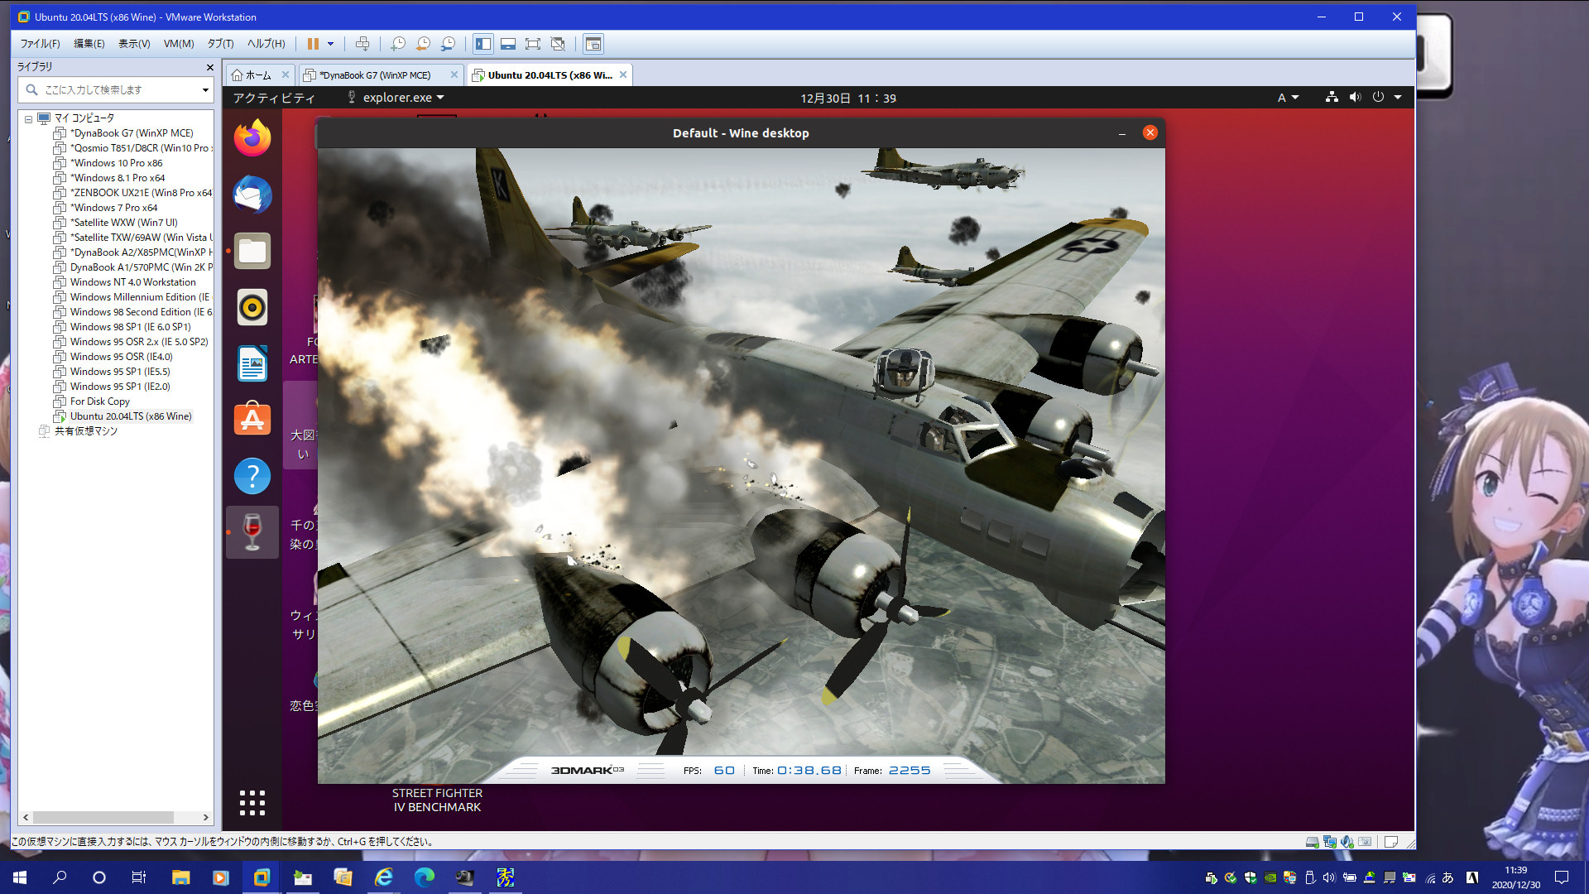Open Windows Start menu
Viewport: 1589px width, 894px height.
tap(20, 877)
